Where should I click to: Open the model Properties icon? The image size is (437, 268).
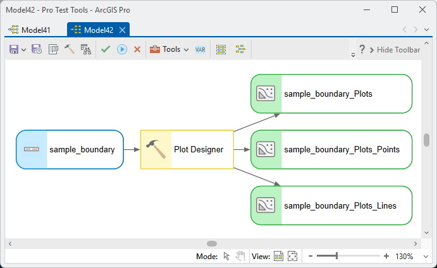(53, 49)
